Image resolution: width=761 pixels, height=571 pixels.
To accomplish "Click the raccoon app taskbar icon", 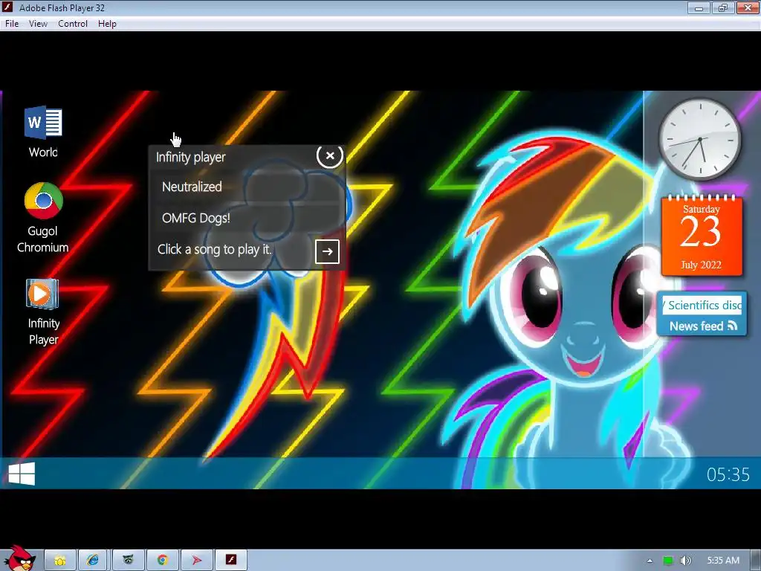I will coord(128,561).
